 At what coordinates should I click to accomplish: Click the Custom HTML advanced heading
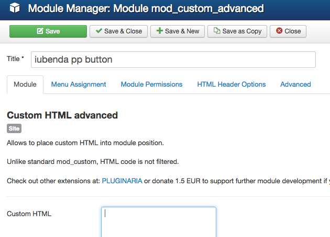[x=62, y=115]
